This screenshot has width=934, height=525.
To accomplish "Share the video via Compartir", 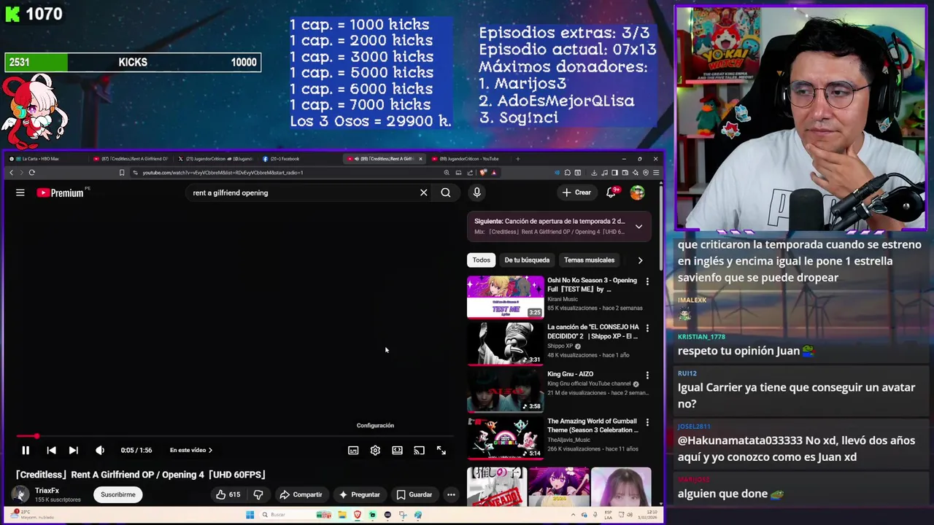I will click(x=301, y=494).
